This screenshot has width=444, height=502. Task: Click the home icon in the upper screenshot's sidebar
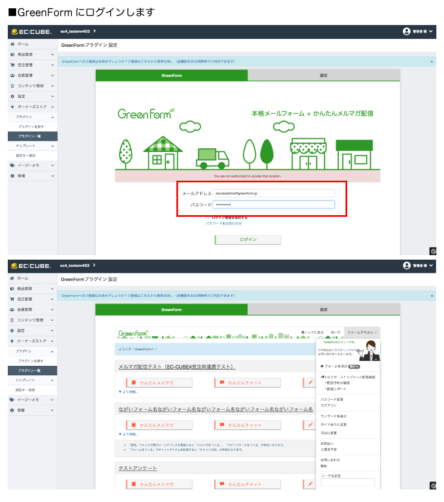click(x=12, y=44)
